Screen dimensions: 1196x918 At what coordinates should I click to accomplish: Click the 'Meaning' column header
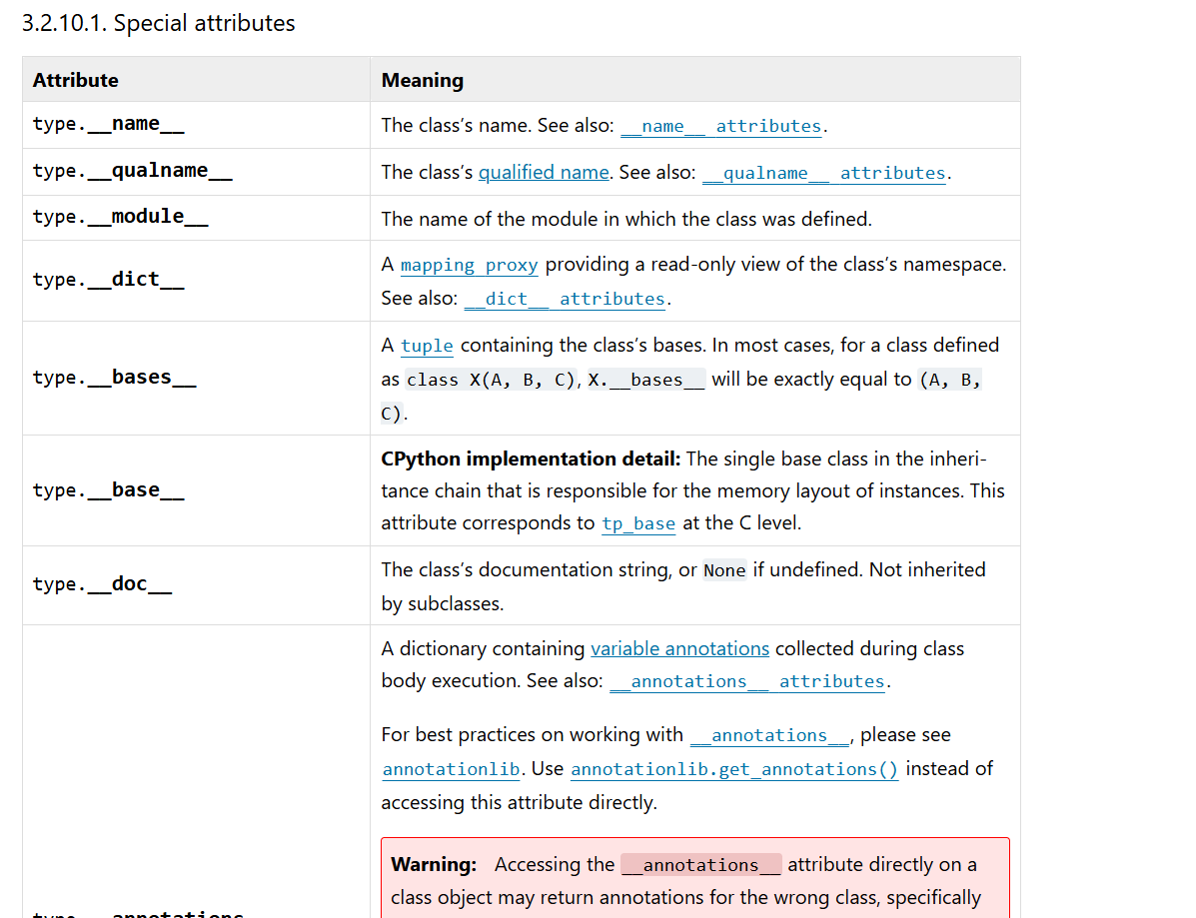[423, 80]
